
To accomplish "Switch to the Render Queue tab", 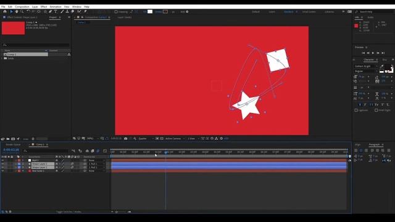I will tap(13, 144).
